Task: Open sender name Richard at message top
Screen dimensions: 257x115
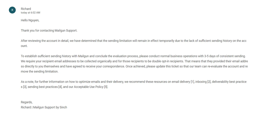Action: (26, 9)
